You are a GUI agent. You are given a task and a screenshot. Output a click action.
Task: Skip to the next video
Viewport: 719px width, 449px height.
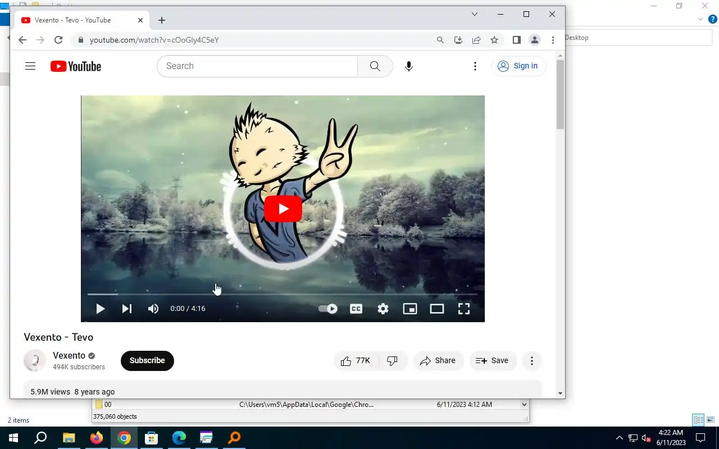127,309
